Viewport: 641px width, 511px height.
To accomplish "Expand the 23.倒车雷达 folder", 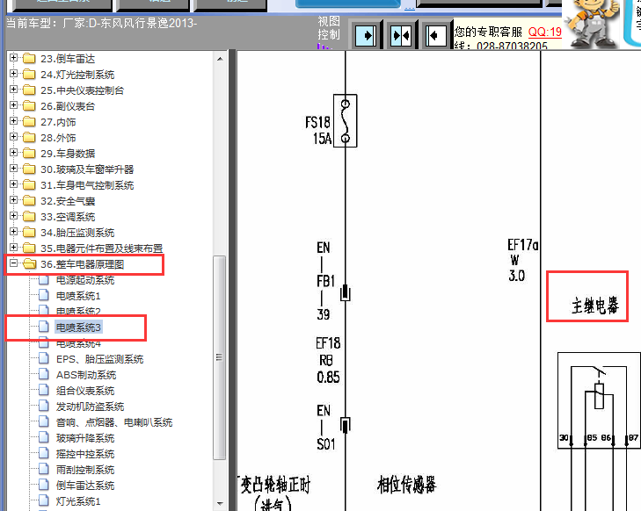I will (13, 58).
